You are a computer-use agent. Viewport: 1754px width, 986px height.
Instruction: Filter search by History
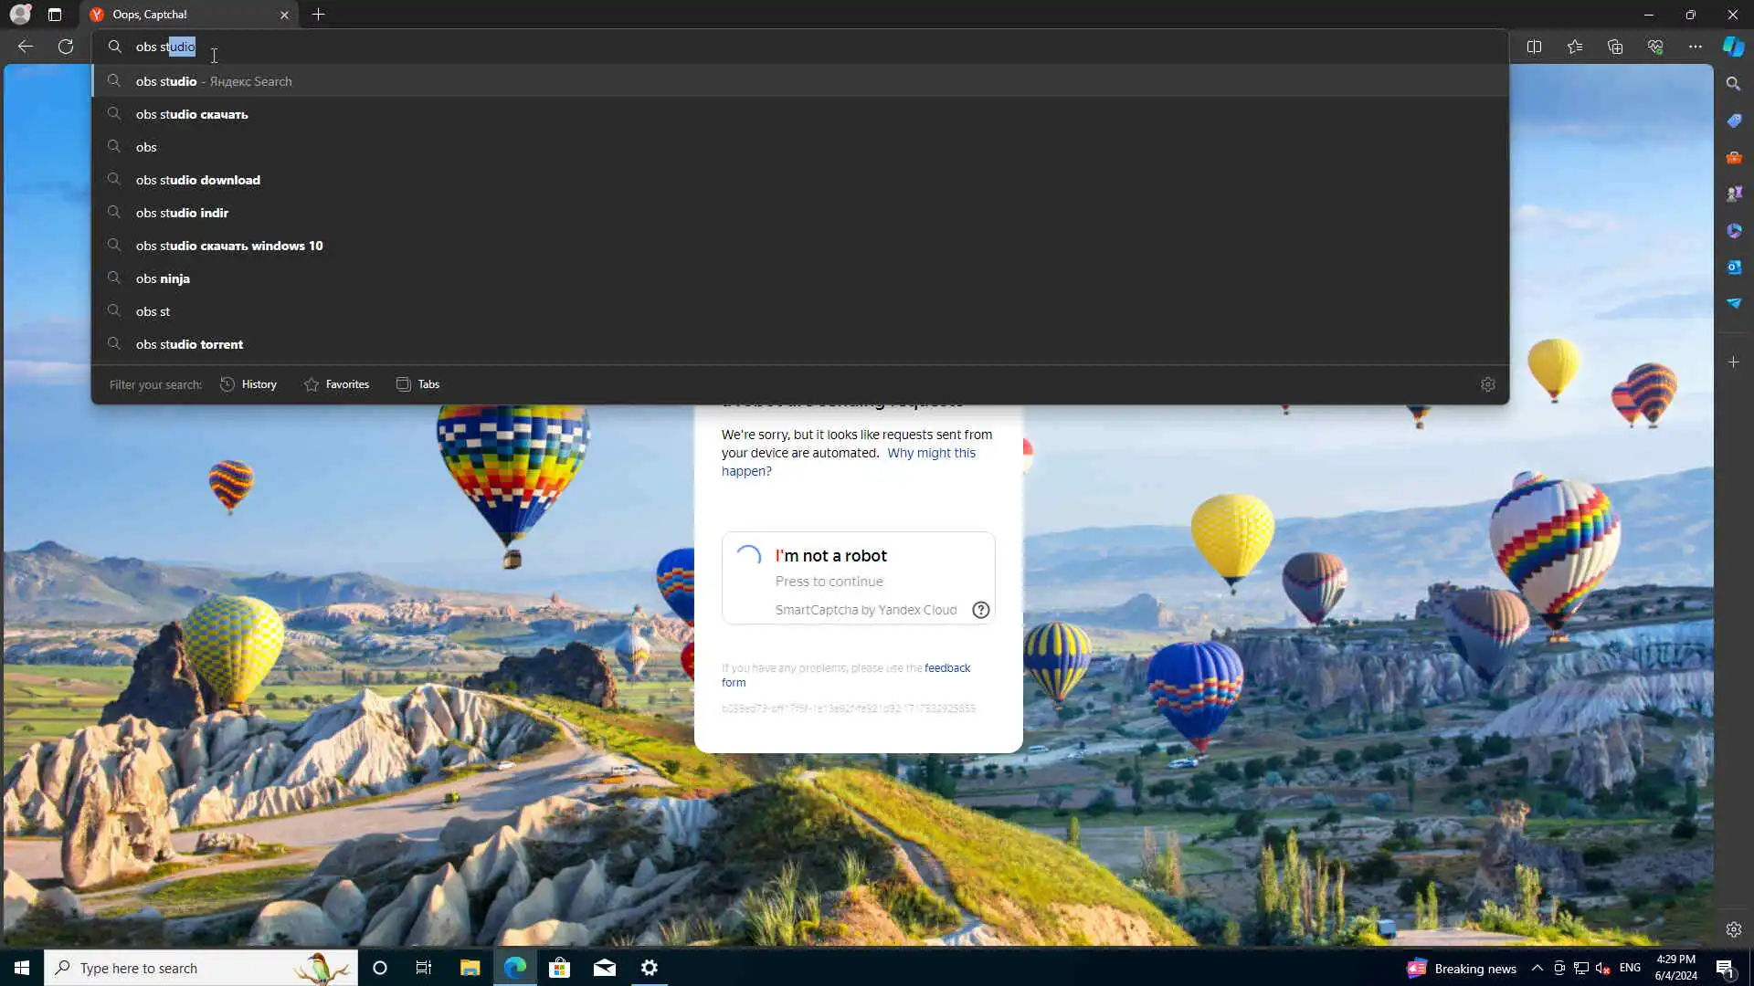point(248,384)
